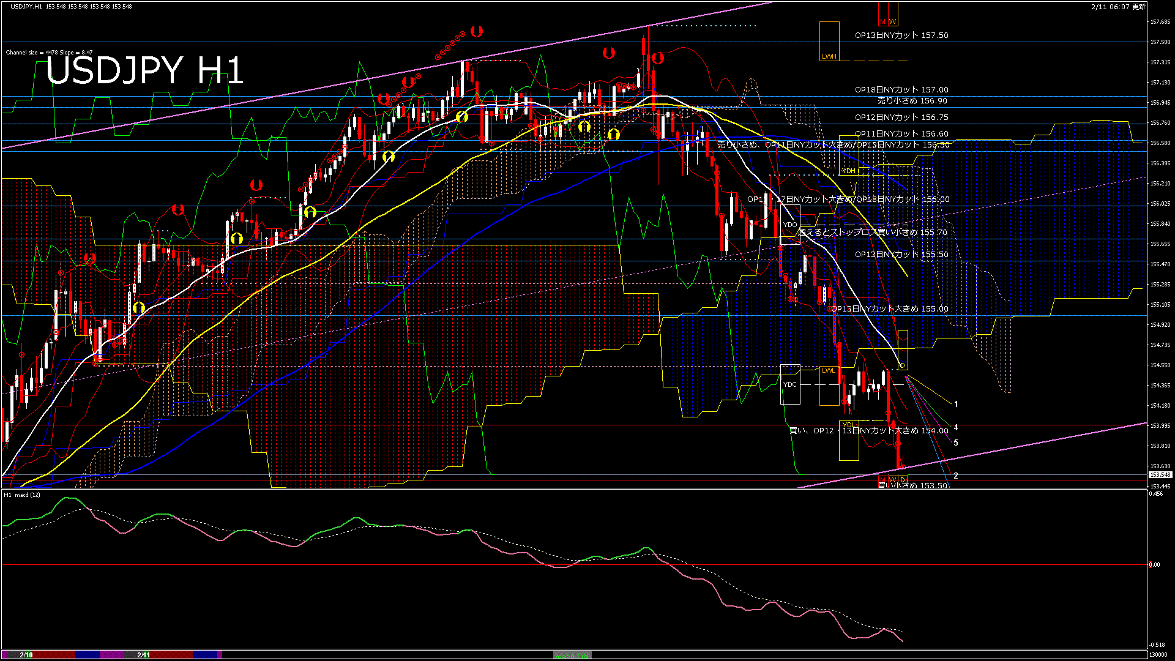
Task: Click forecast line label number 1
Action: (x=956, y=404)
